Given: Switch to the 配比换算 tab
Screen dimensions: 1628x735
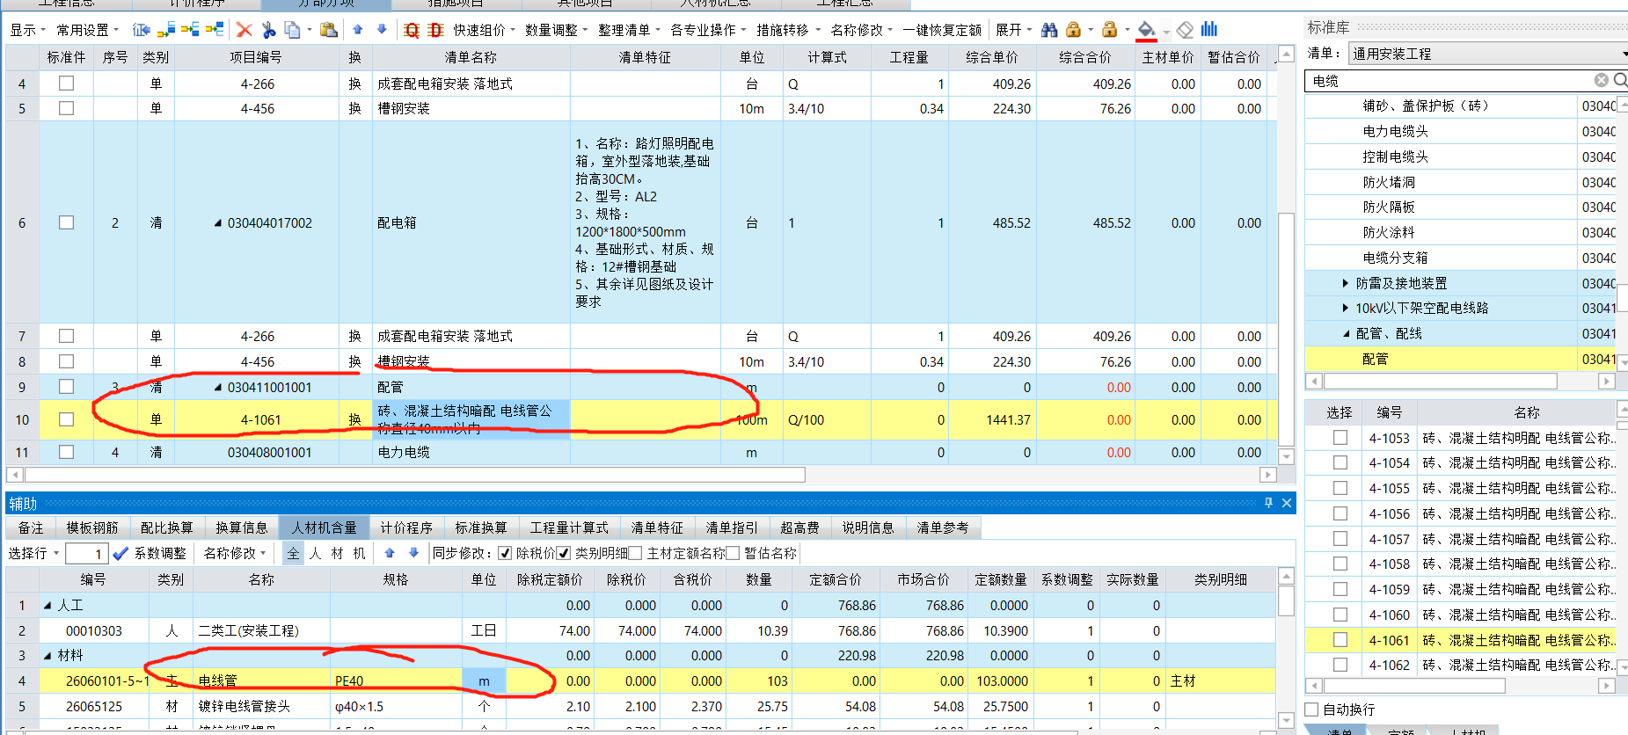Looking at the screenshot, I should click(x=167, y=528).
